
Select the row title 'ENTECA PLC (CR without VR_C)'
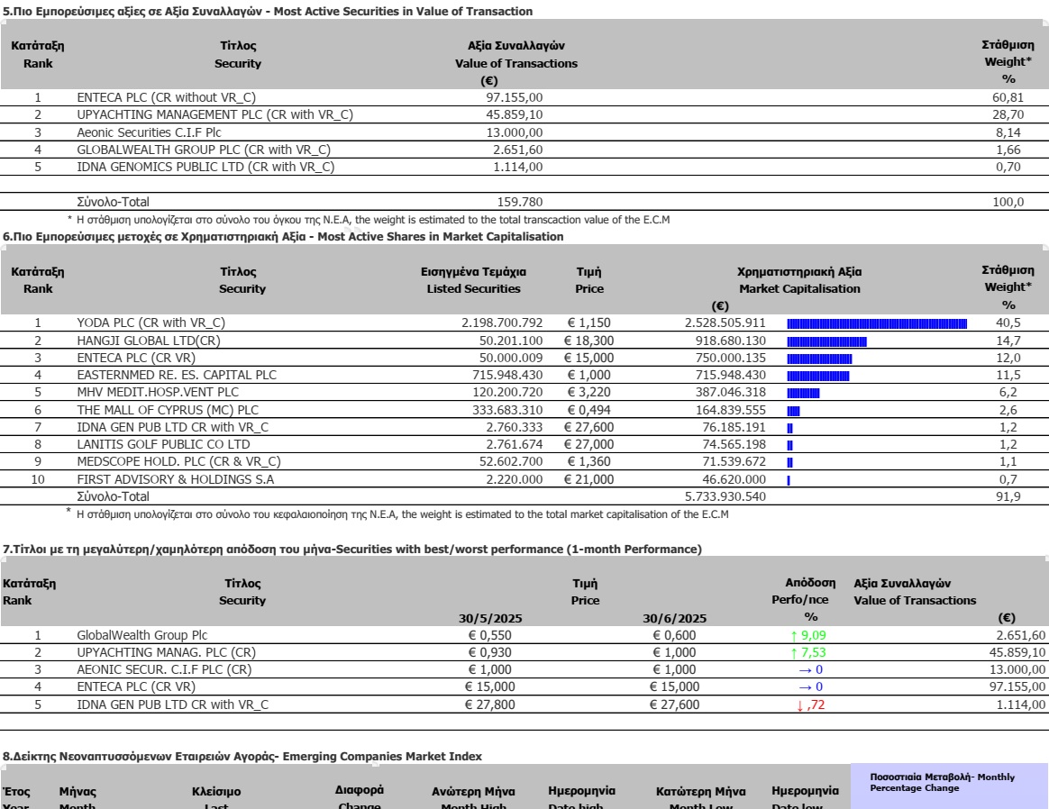click(166, 97)
